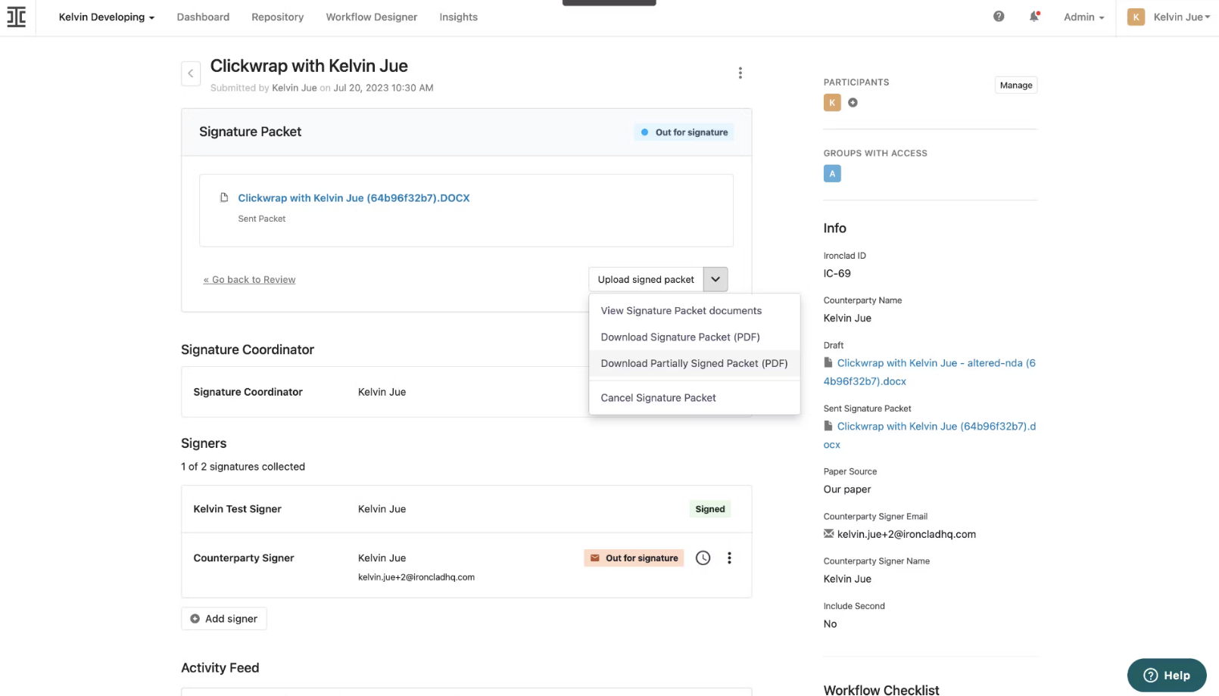Click the file icon next to Draft document
The width and height of the screenshot is (1219, 696).
[x=828, y=363]
